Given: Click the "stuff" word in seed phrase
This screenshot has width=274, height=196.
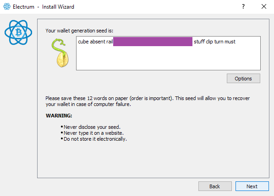Looking at the screenshot, I should (199, 42).
